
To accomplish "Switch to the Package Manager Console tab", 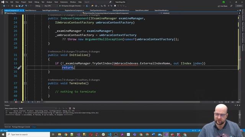I will point(21,127).
